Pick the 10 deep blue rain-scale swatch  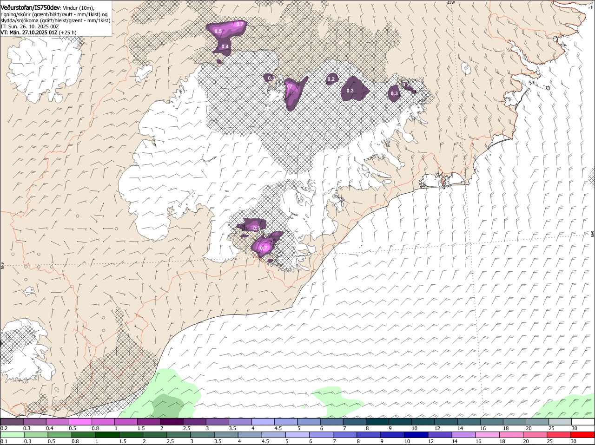coord(416,435)
